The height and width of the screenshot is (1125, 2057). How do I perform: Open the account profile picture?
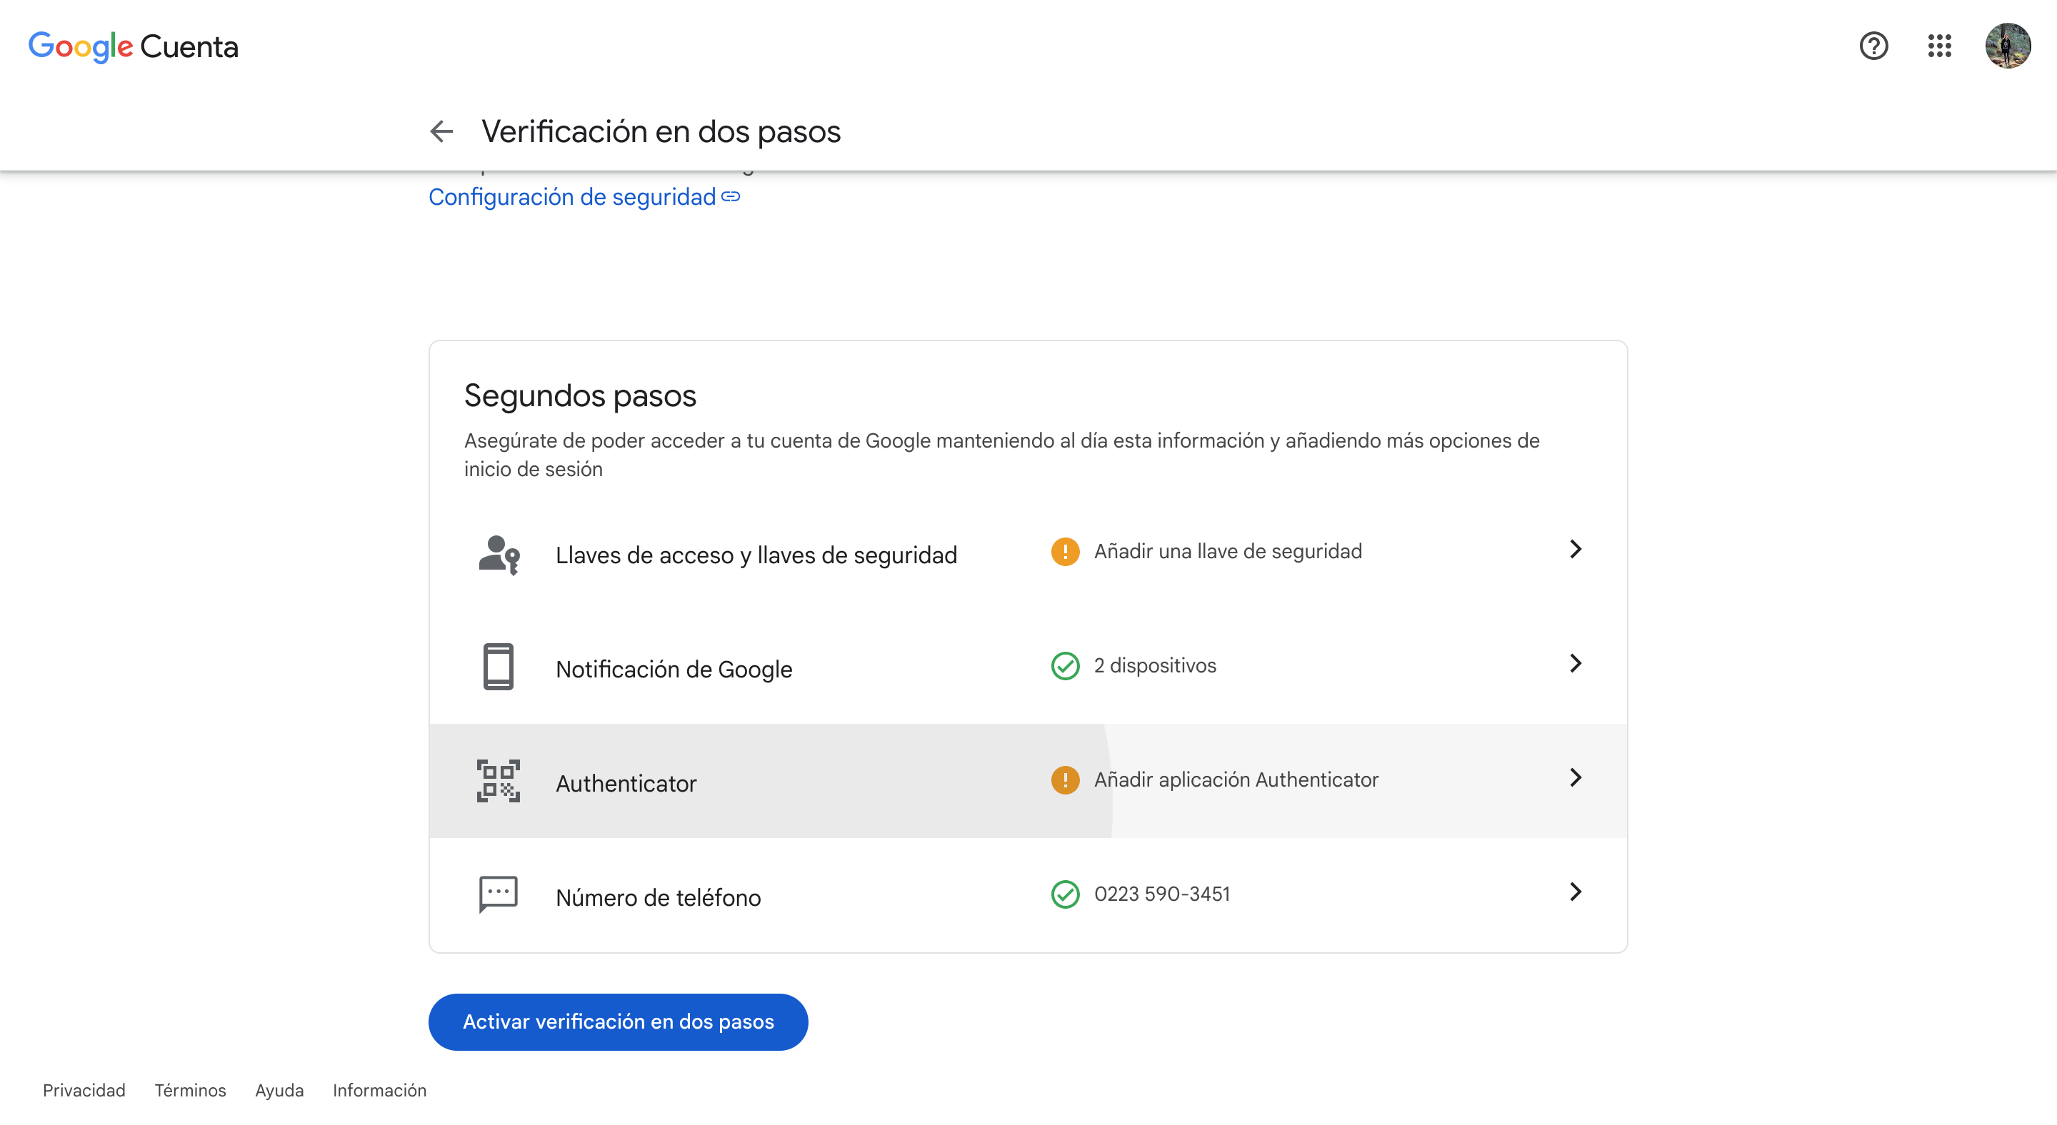pyautogui.click(x=2008, y=46)
